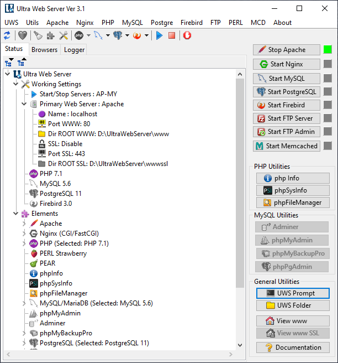Image resolution: width=338 pixels, height=363 pixels.
Task: Expand the Apache element node
Action: coord(24,224)
